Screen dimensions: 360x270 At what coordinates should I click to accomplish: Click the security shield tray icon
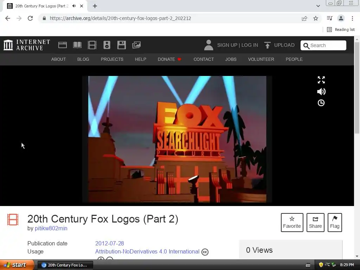tap(321, 265)
